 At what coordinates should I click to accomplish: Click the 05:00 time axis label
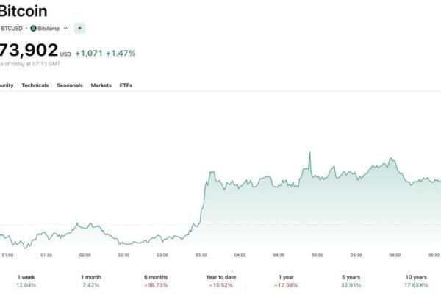[318, 254]
